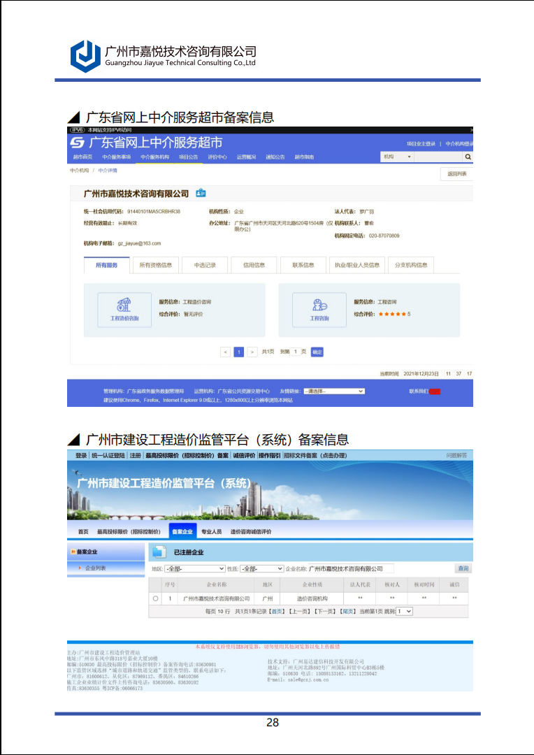The image size is (534, 755).
Task: Click the 中介机构 breadcrumb link
Action: tap(80, 171)
